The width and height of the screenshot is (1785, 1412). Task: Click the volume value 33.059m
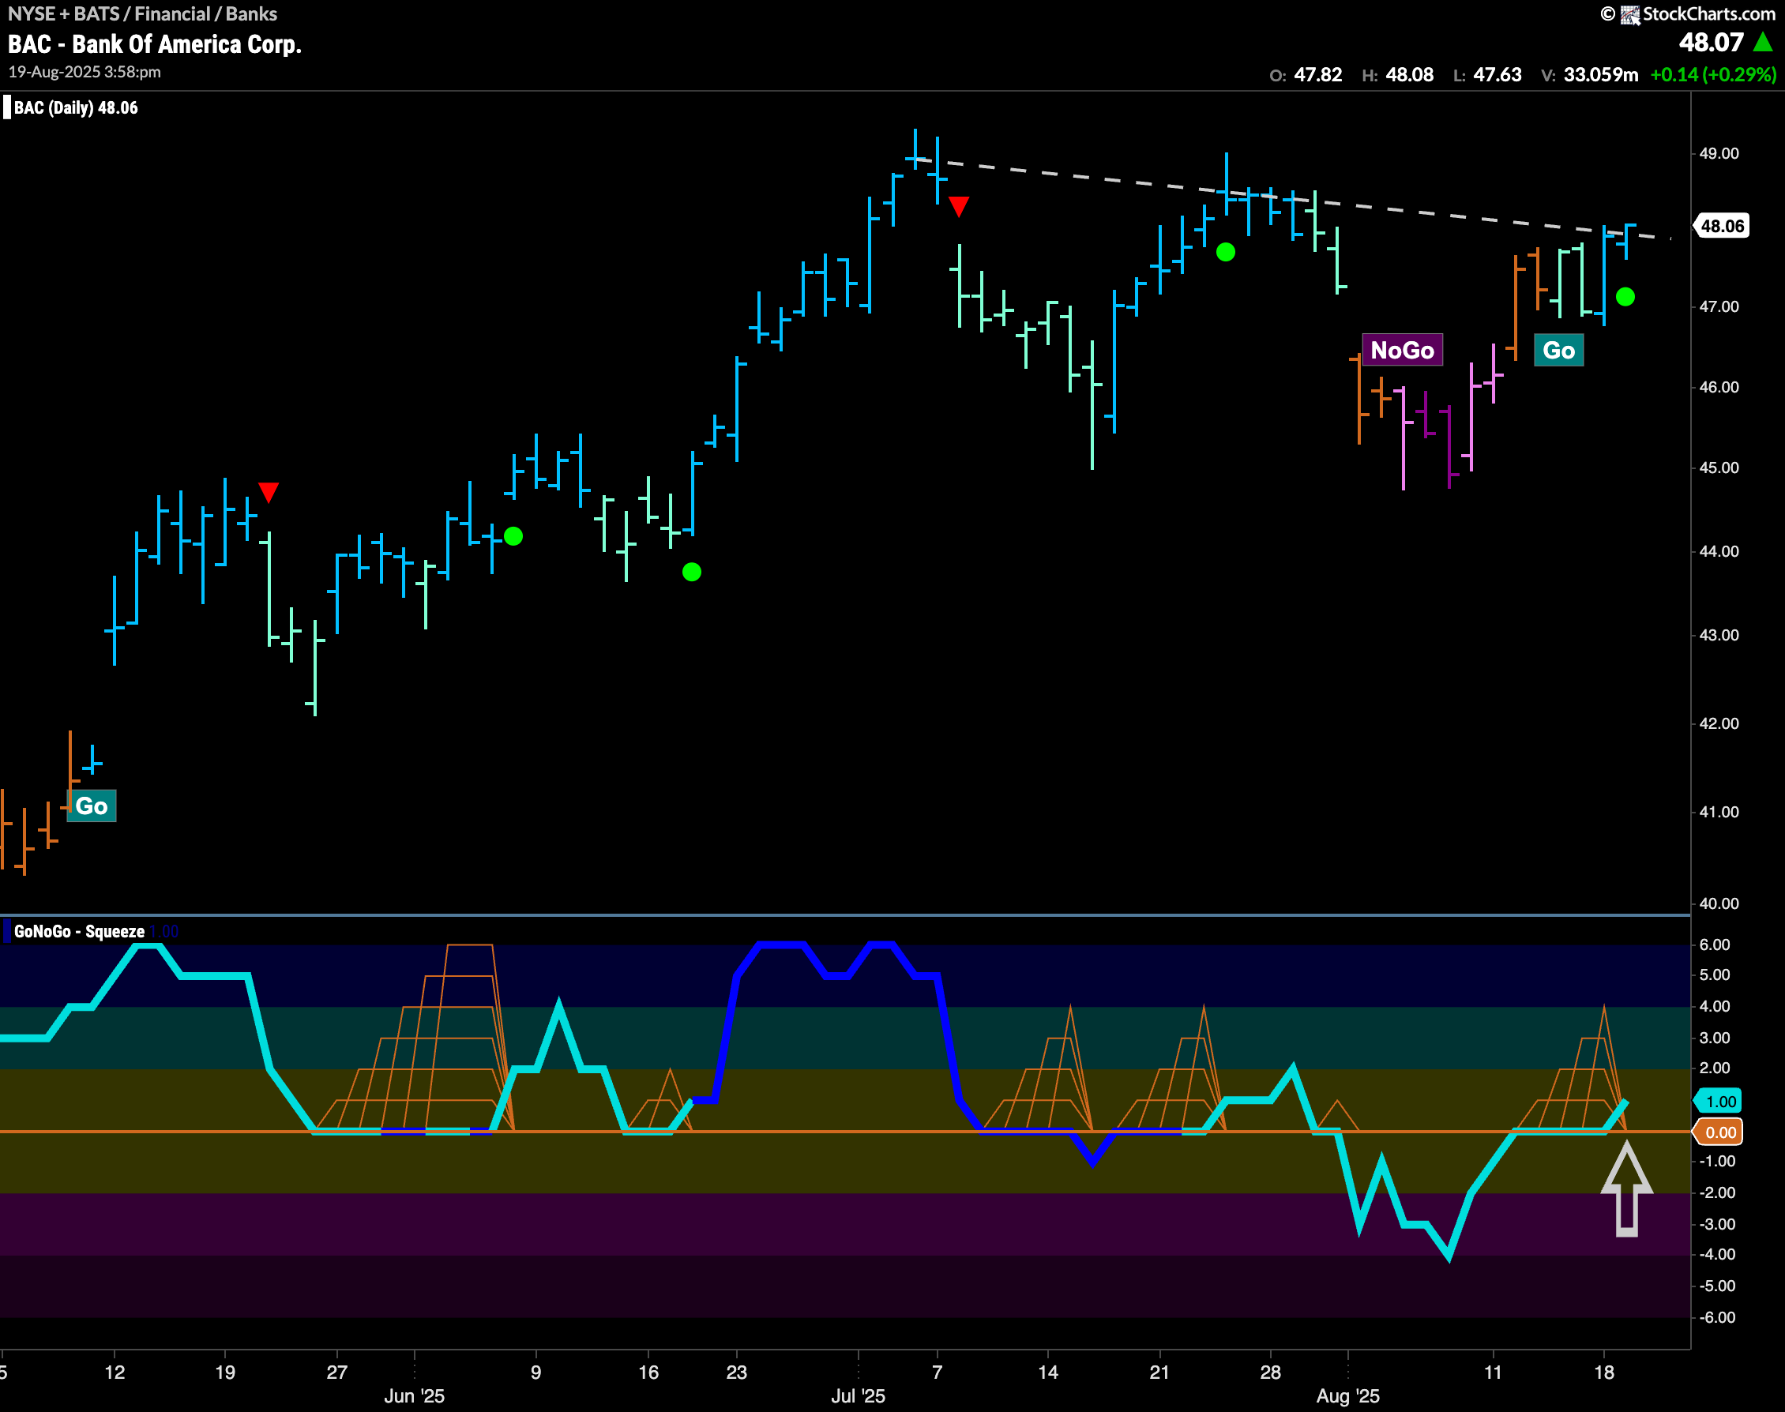coord(1601,74)
